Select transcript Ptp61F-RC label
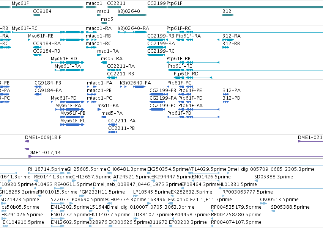 (x=179, y=28)
